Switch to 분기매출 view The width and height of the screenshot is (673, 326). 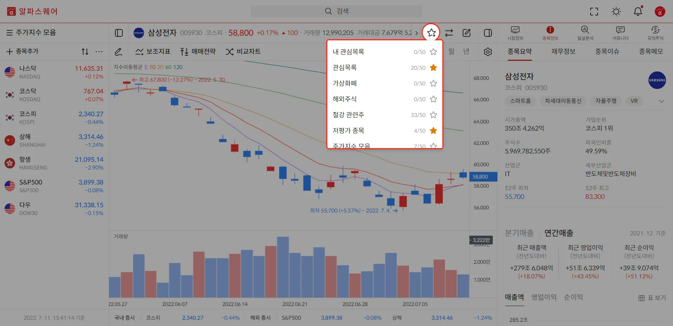click(x=519, y=233)
